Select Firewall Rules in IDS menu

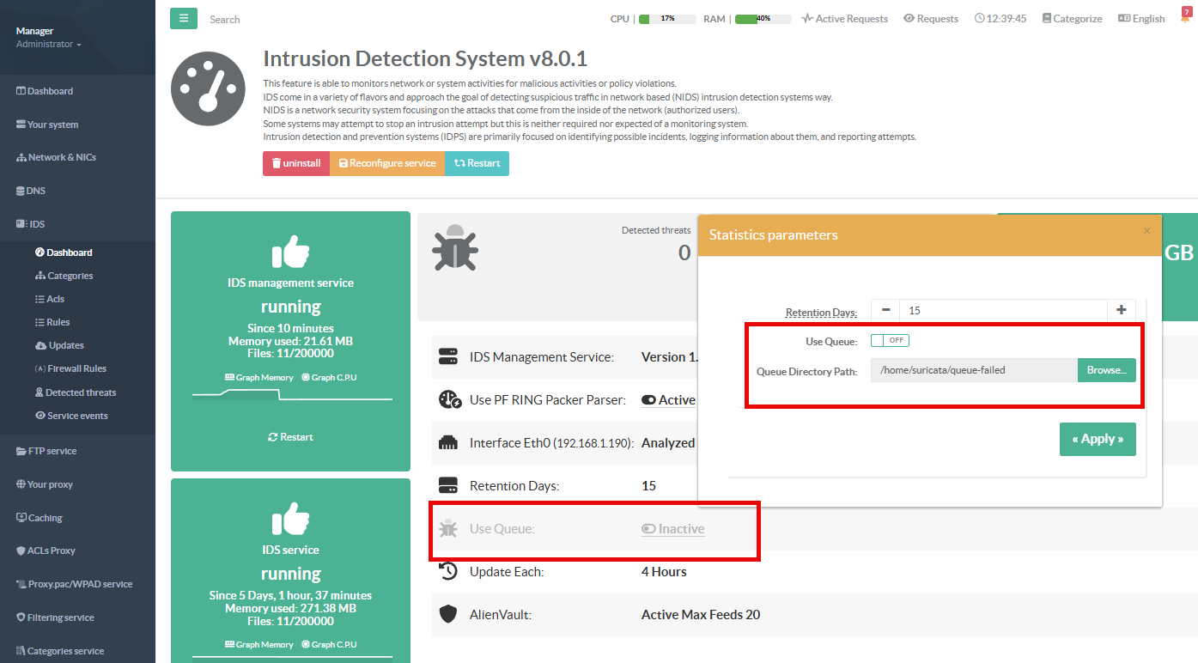pyautogui.click(x=76, y=368)
